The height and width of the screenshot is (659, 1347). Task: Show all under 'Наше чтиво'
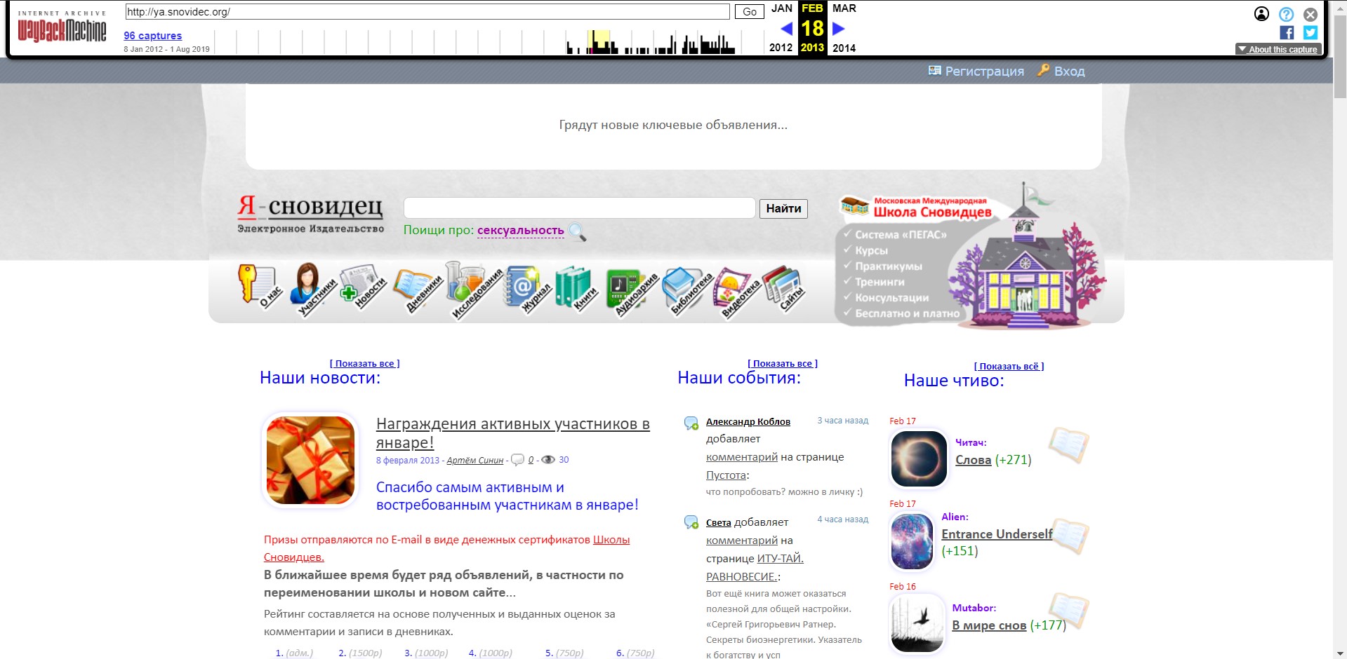[1009, 366]
